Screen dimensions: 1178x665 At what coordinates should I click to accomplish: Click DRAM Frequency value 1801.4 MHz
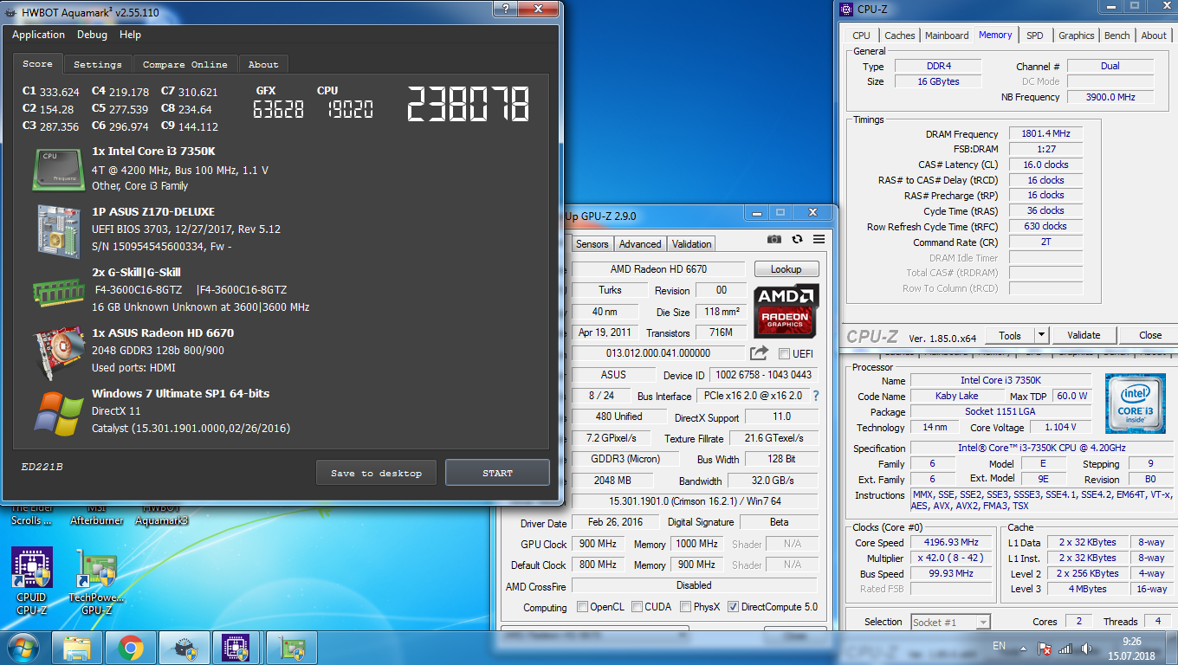(x=1045, y=134)
